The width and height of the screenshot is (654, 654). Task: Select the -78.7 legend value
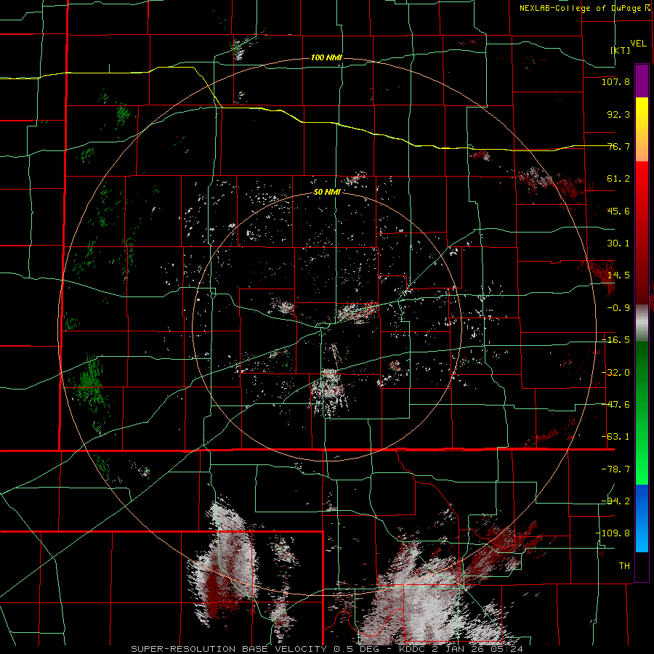pos(615,469)
